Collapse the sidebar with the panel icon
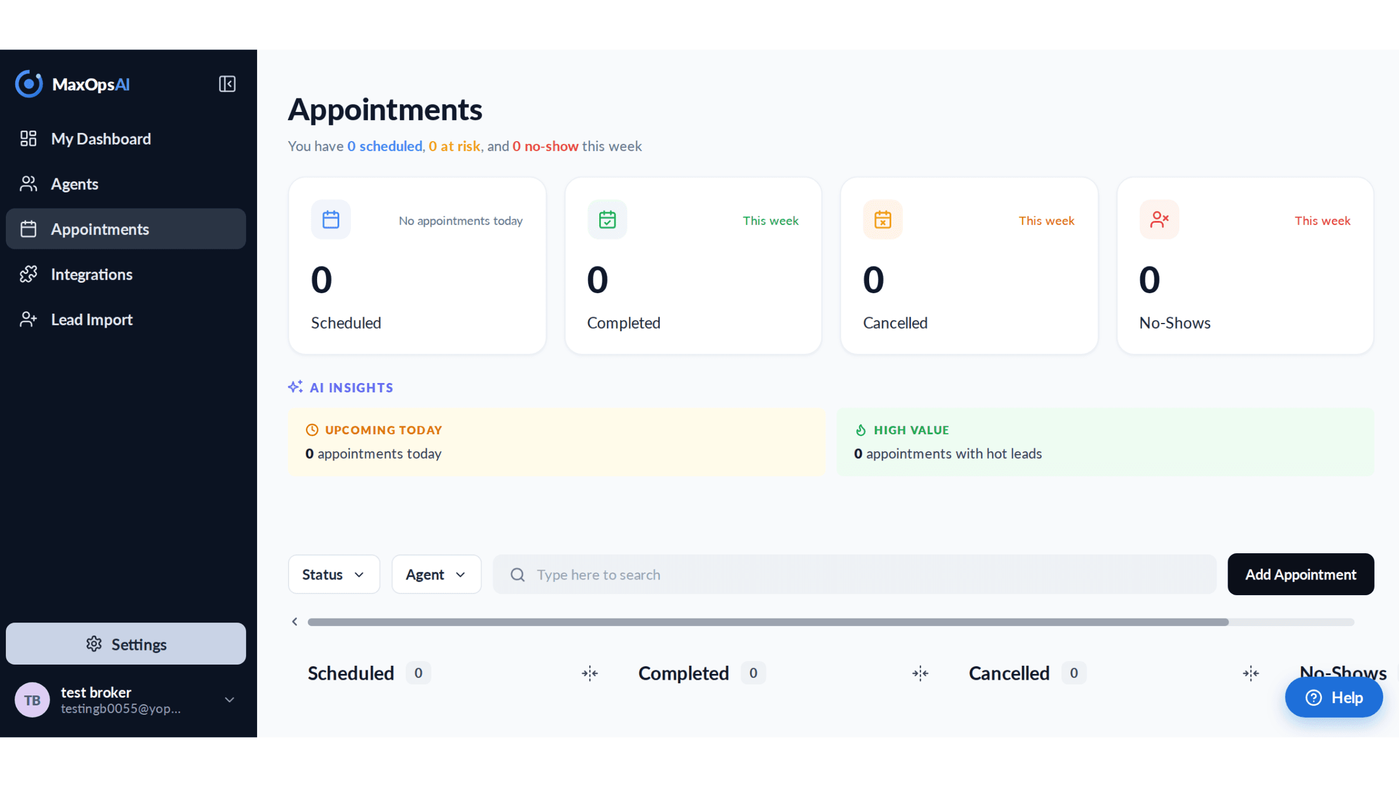Image resolution: width=1399 pixels, height=787 pixels. pos(227,84)
